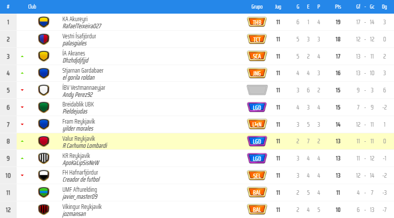Image resolution: width=394 pixels, height=218 pixels.
Task: Open manager javier_master09 profile
Action: coord(80,196)
